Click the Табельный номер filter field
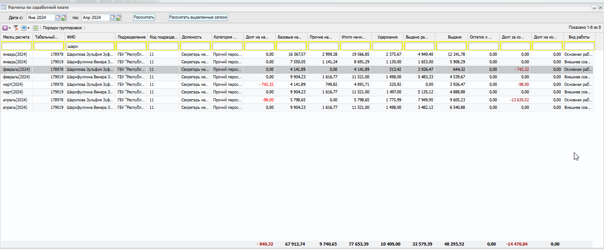Viewport: 604px width, 250px height. click(49, 46)
